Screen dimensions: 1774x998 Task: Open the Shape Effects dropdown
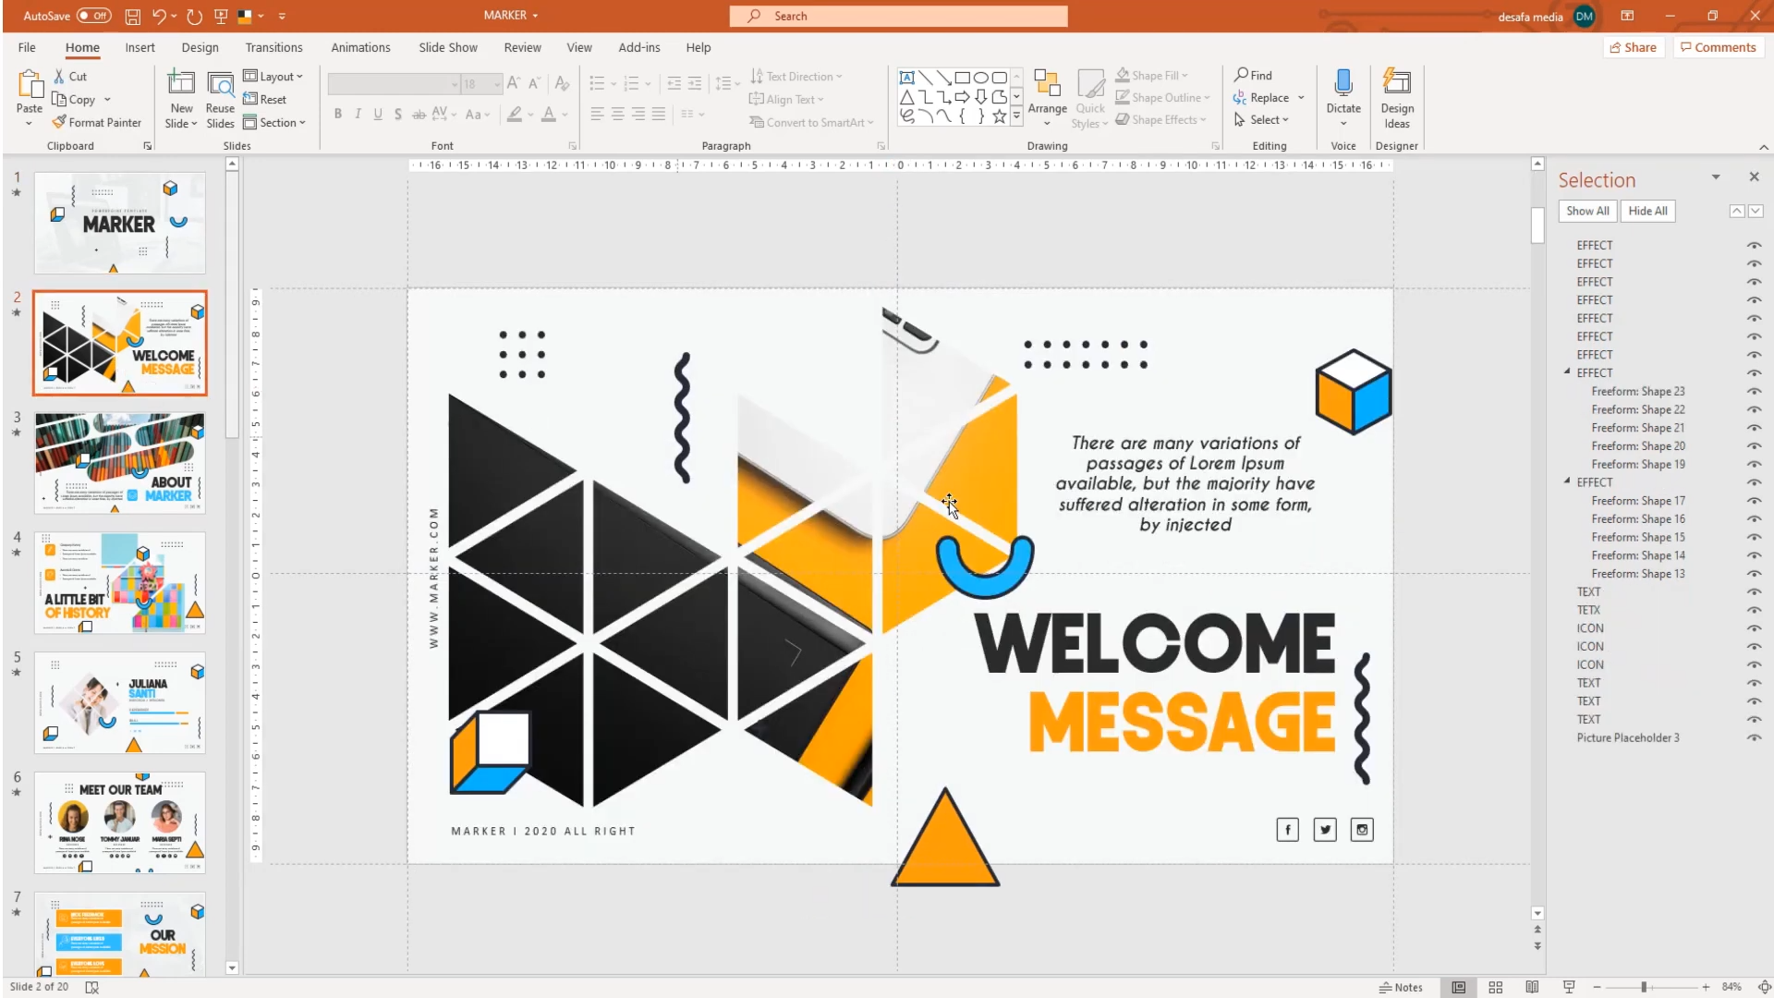(1160, 119)
